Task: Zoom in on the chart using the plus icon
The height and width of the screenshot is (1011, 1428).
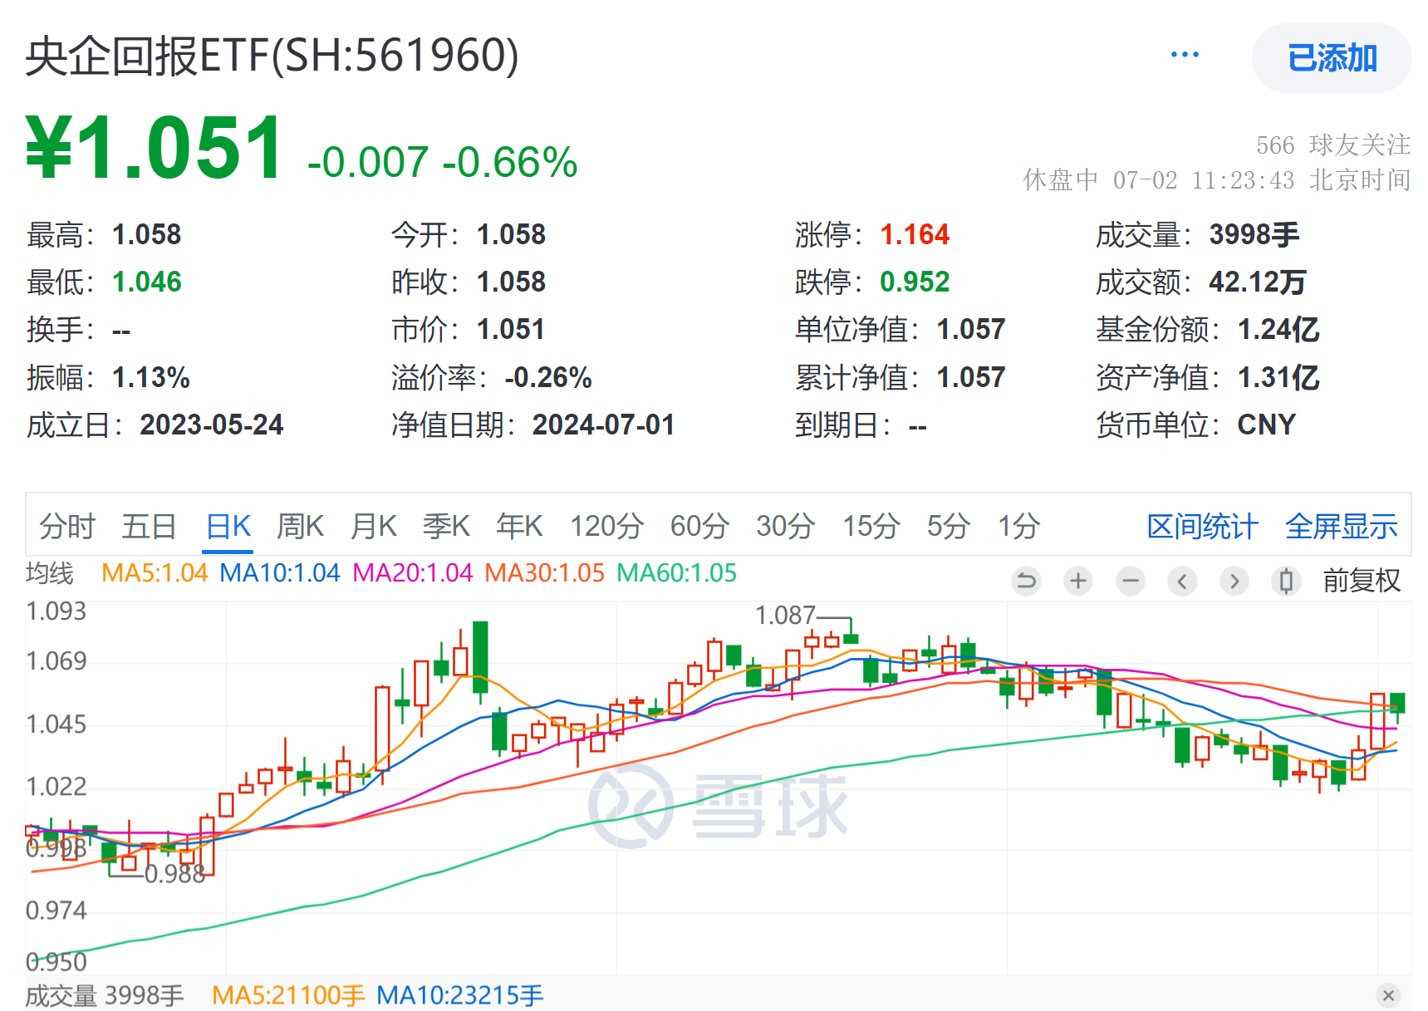Action: (1077, 582)
